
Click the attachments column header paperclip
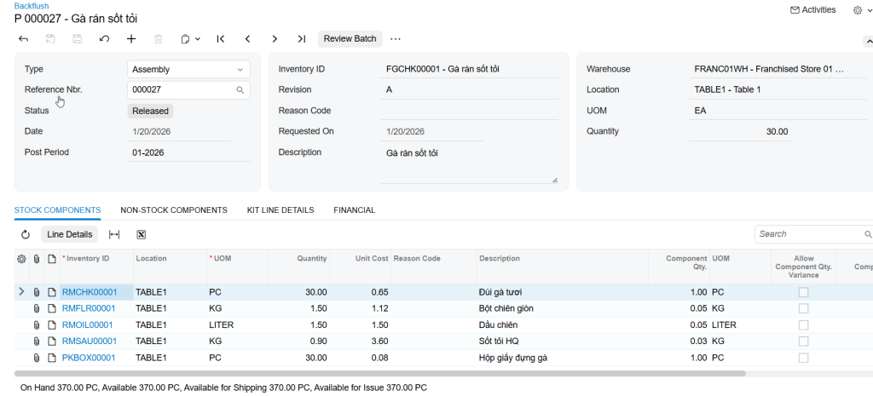tap(37, 259)
